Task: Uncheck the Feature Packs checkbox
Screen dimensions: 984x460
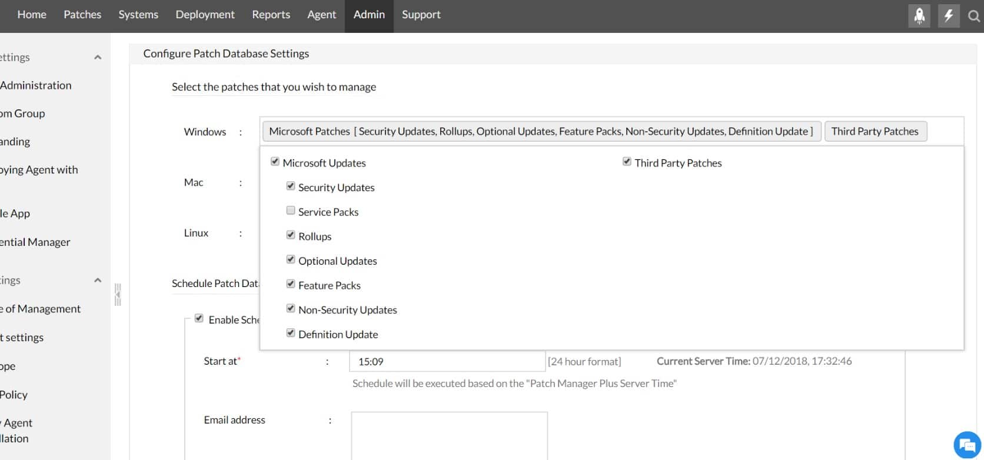Action: tap(290, 284)
